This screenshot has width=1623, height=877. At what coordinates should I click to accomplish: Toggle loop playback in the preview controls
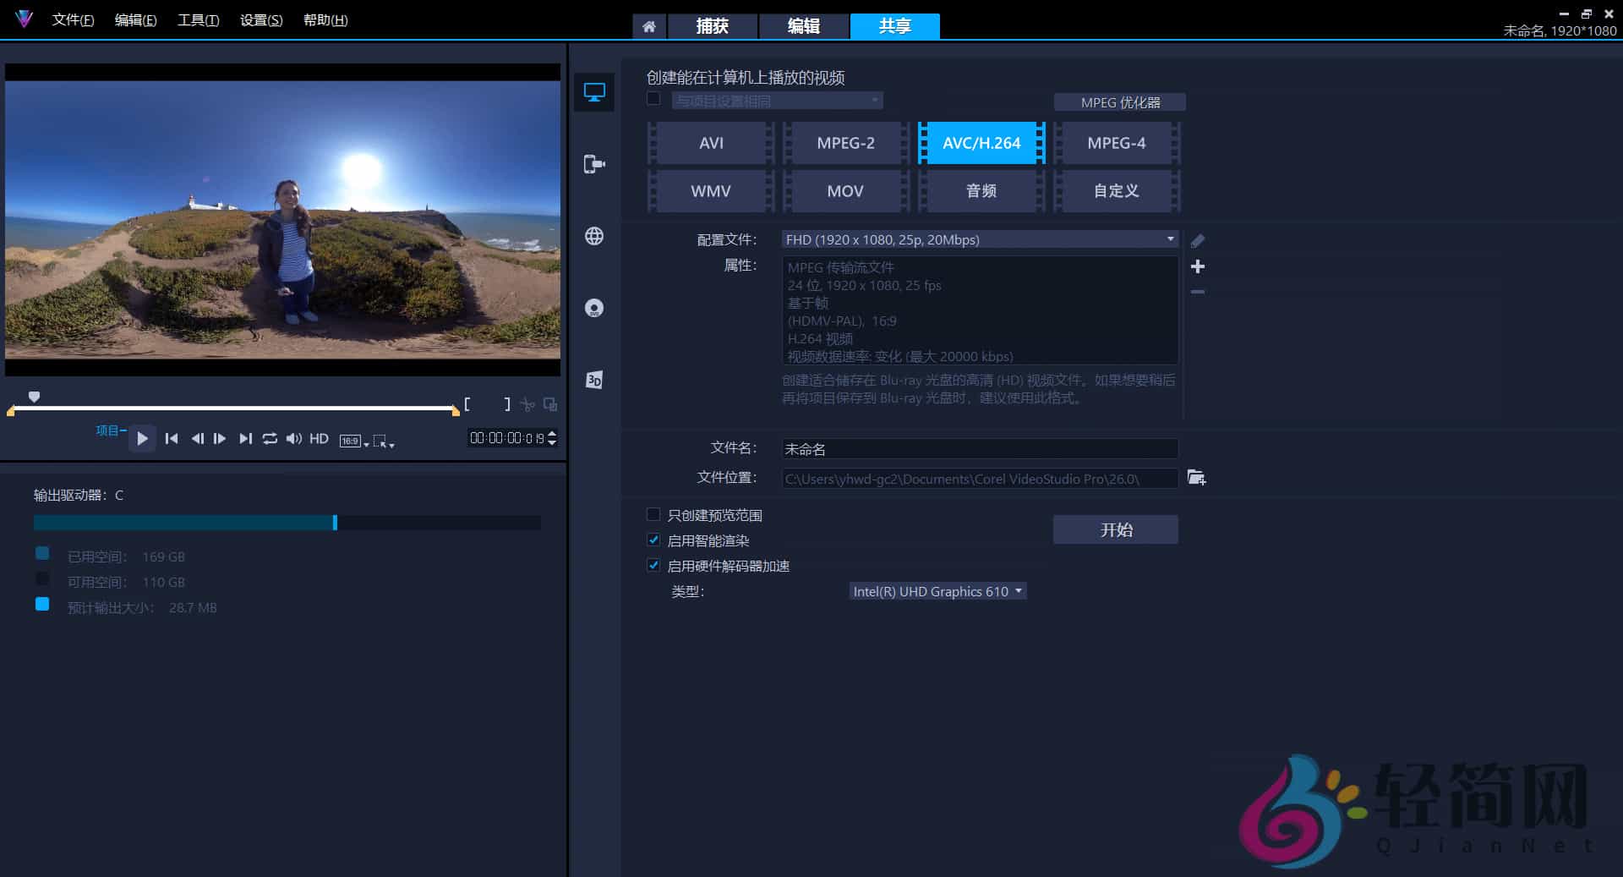point(270,439)
